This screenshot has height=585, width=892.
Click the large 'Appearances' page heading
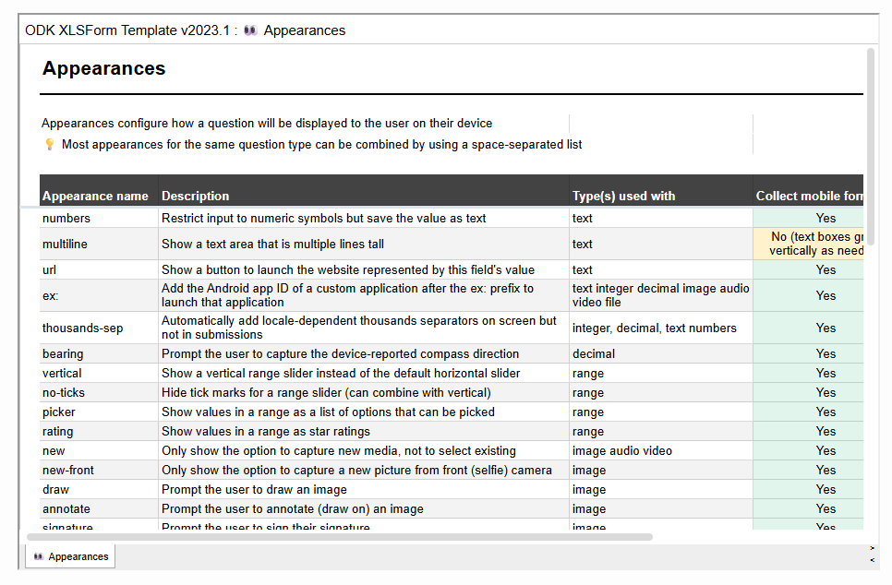(104, 68)
